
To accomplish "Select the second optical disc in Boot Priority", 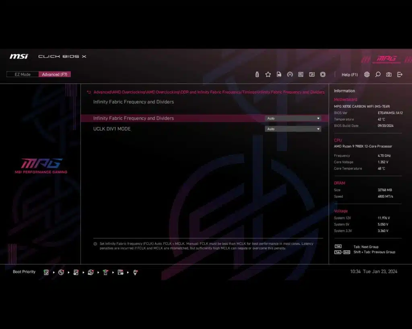I will tap(91, 272).
